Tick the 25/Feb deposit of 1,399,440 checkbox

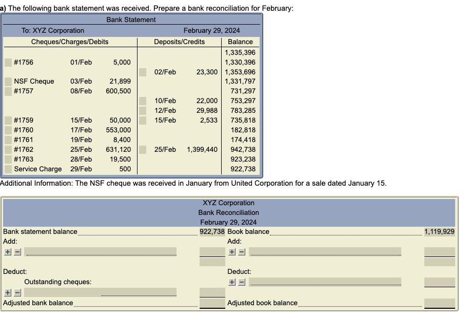(x=143, y=150)
